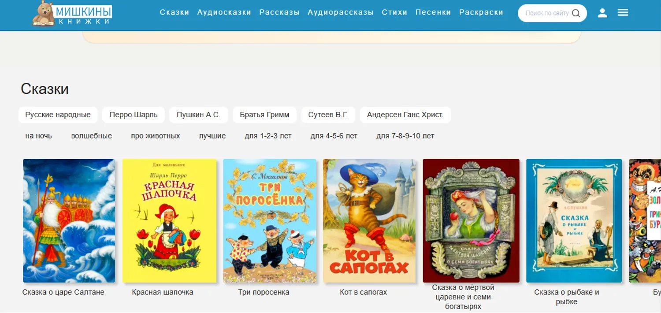The height and width of the screenshot is (313, 661).
Task: Open the Сказка о царе Салтане cover
Action: click(69, 220)
